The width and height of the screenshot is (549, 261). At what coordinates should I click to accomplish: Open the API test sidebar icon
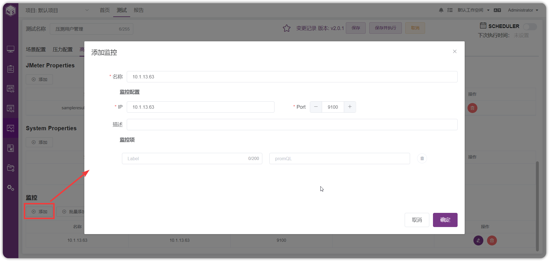pos(11,89)
